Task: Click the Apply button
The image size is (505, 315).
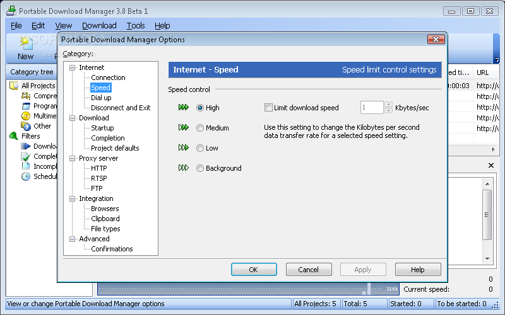Action: click(363, 270)
